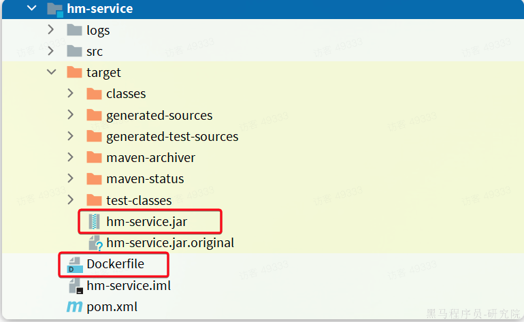This screenshot has width=524, height=322.
Task: Click the orange target folder icon
Action: [x=74, y=72]
